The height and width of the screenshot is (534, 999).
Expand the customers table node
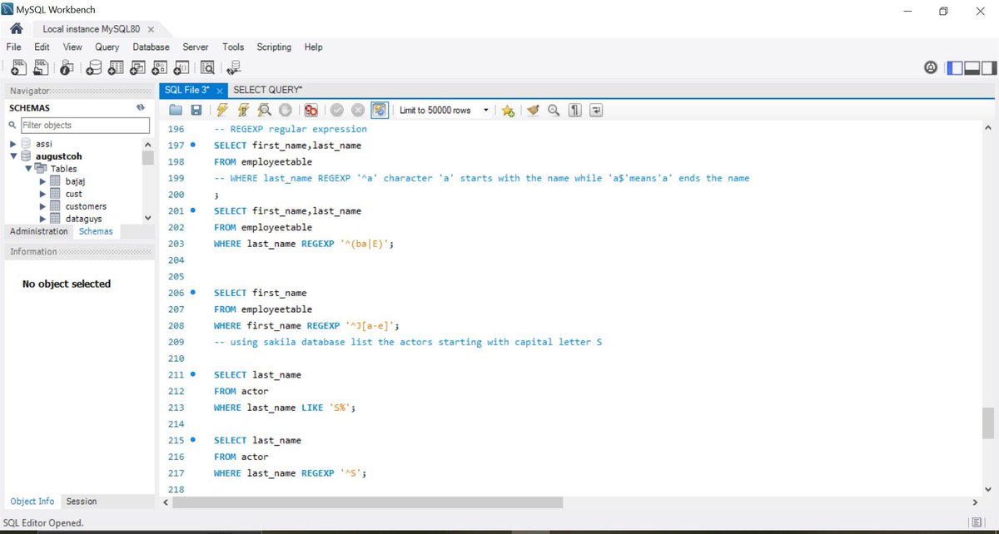point(41,205)
